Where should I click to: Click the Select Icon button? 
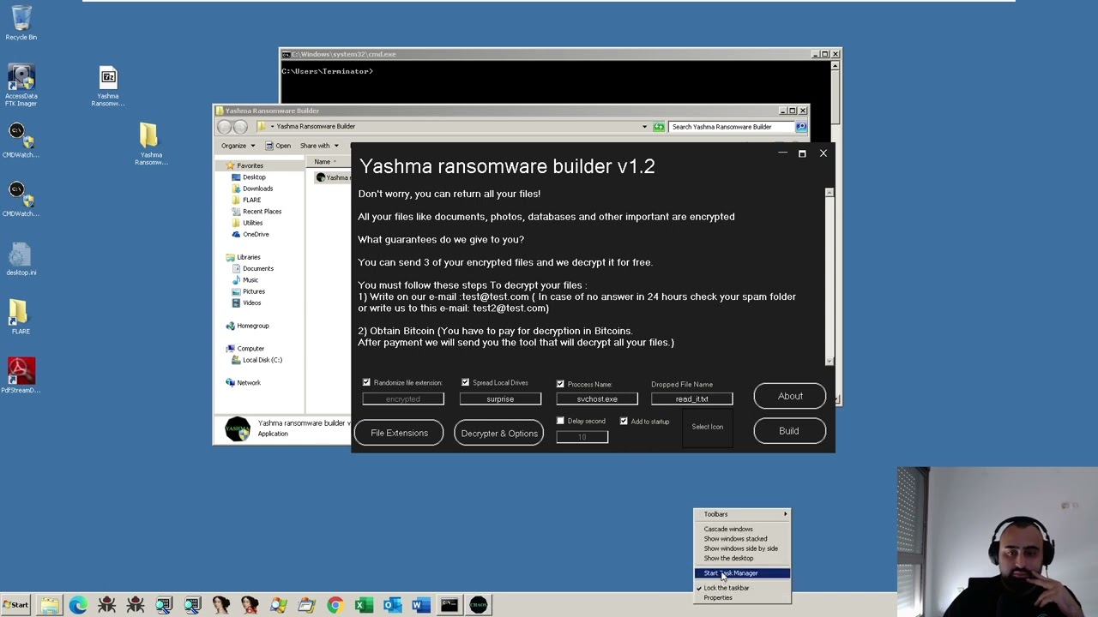click(708, 427)
